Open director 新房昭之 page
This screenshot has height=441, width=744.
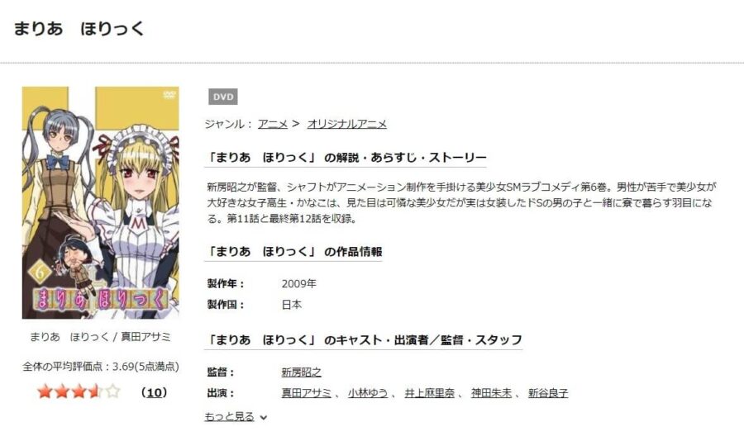301,372
